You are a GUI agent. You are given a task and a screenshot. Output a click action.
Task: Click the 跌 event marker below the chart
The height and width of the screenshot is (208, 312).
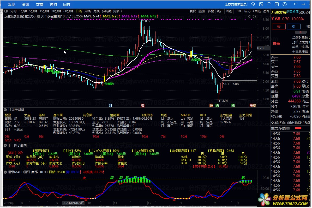tap(217, 106)
